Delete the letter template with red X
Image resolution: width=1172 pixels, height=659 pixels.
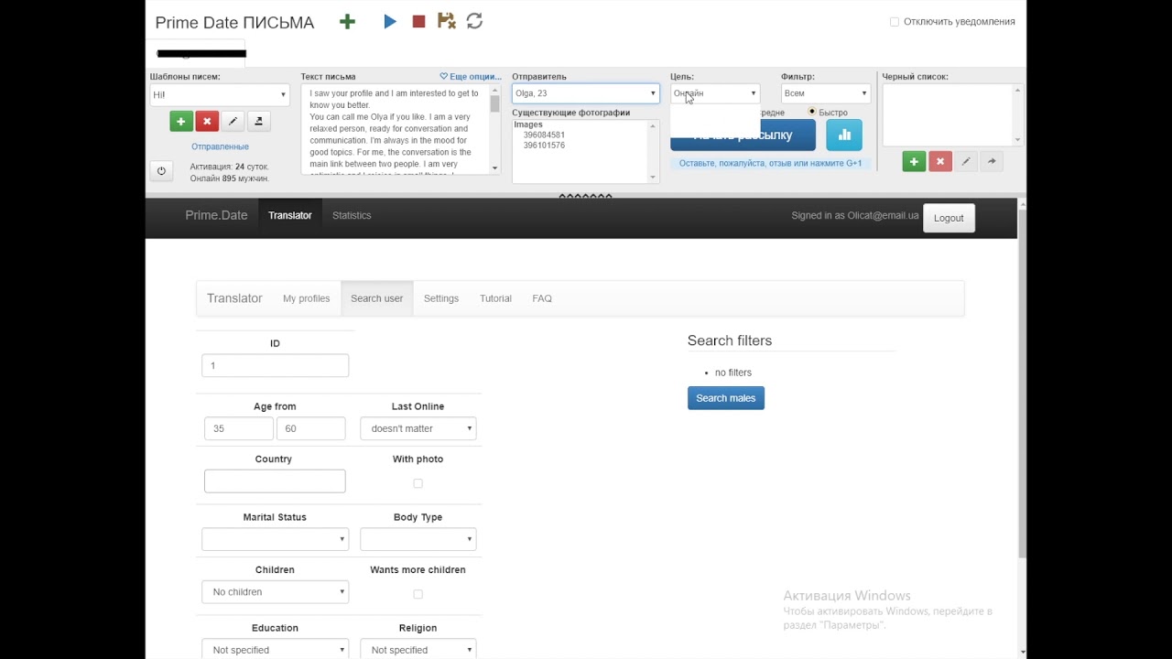207,121
